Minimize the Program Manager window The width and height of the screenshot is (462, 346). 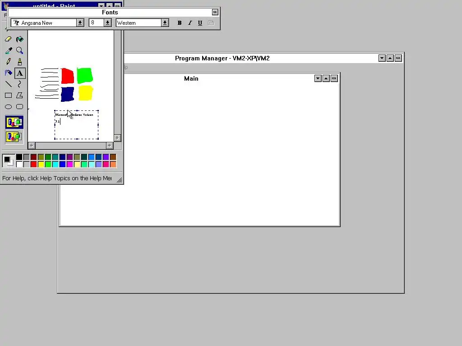click(382, 58)
